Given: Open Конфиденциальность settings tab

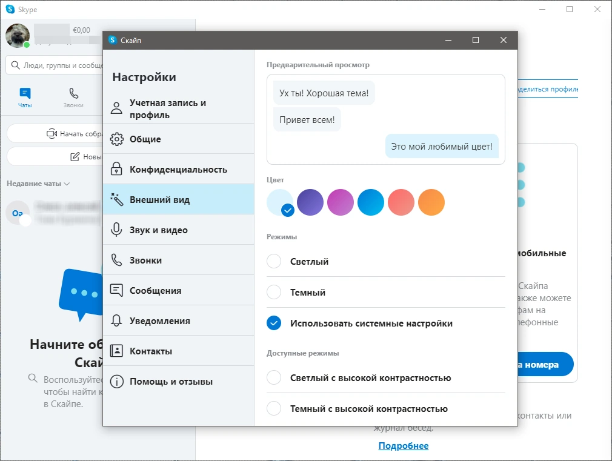Looking at the screenshot, I should click(x=178, y=169).
